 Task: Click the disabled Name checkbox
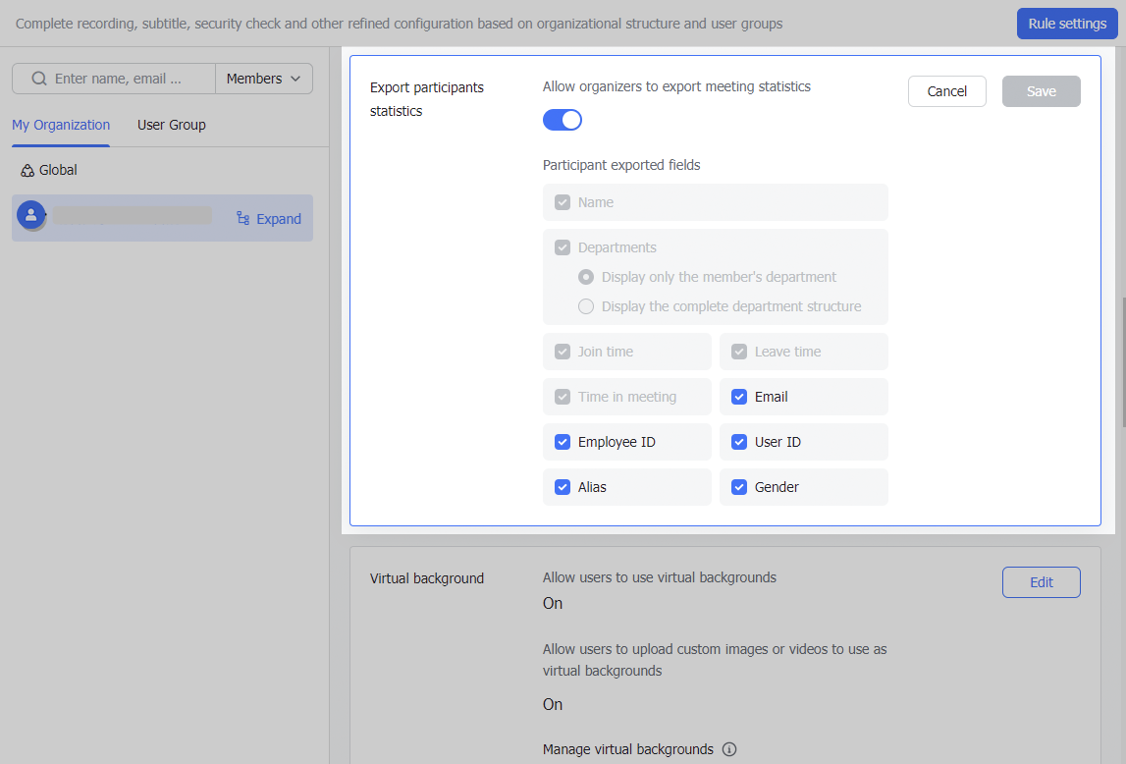pos(563,202)
